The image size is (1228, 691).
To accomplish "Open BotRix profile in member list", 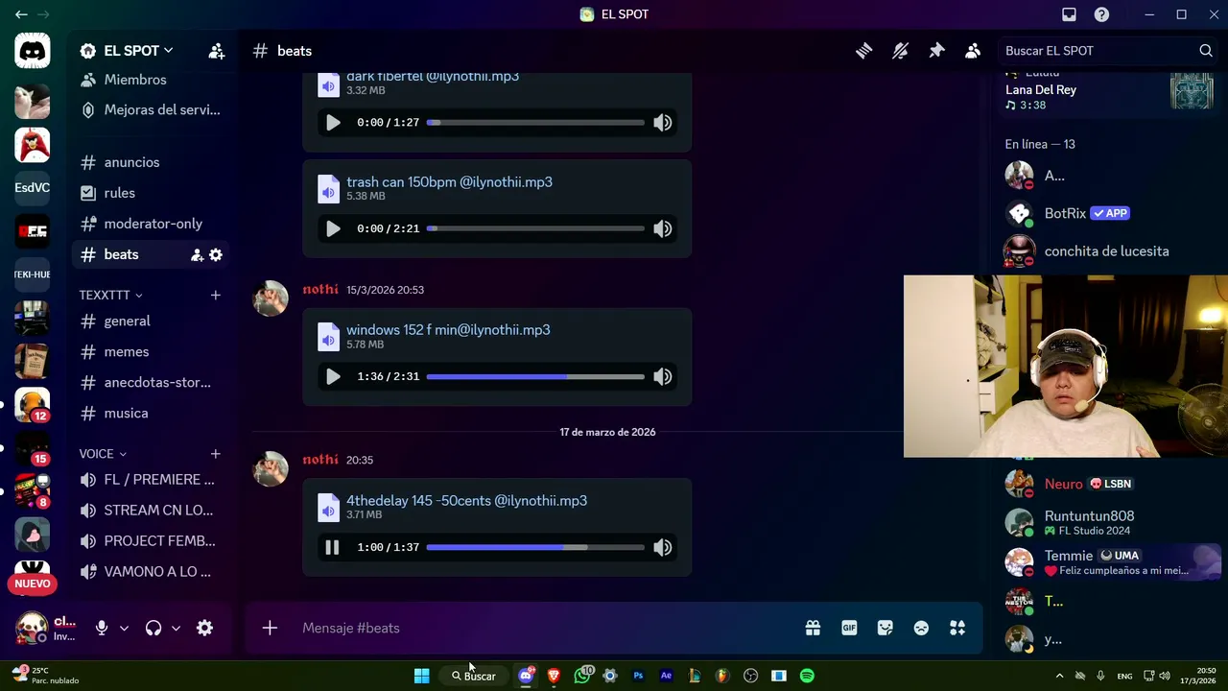I will pos(1111,213).
